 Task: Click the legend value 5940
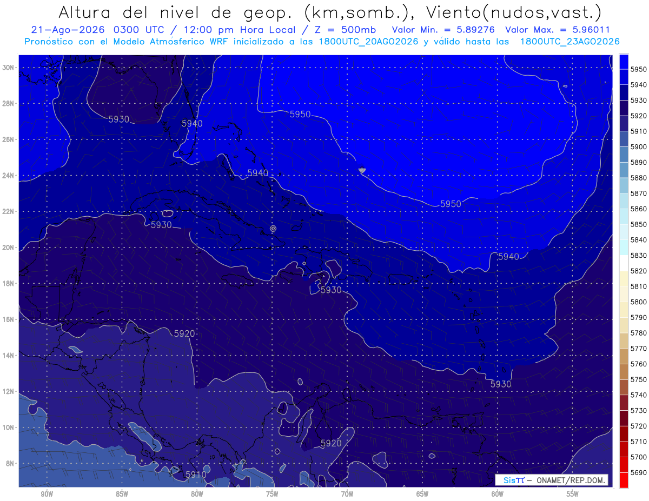coord(638,85)
